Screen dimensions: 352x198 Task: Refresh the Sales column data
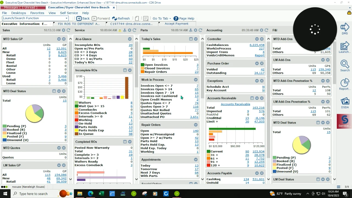click(69, 30)
